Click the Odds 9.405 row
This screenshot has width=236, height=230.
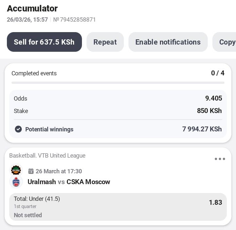[118, 99]
